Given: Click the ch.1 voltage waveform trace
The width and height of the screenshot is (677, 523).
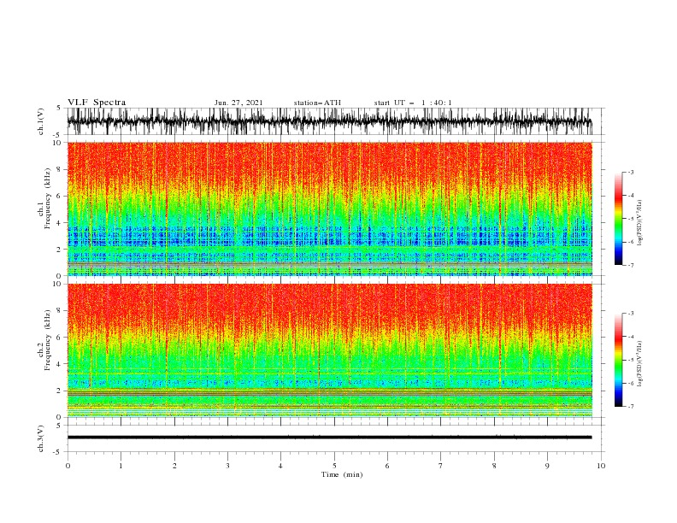Looking at the screenshot, I should click(329, 121).
